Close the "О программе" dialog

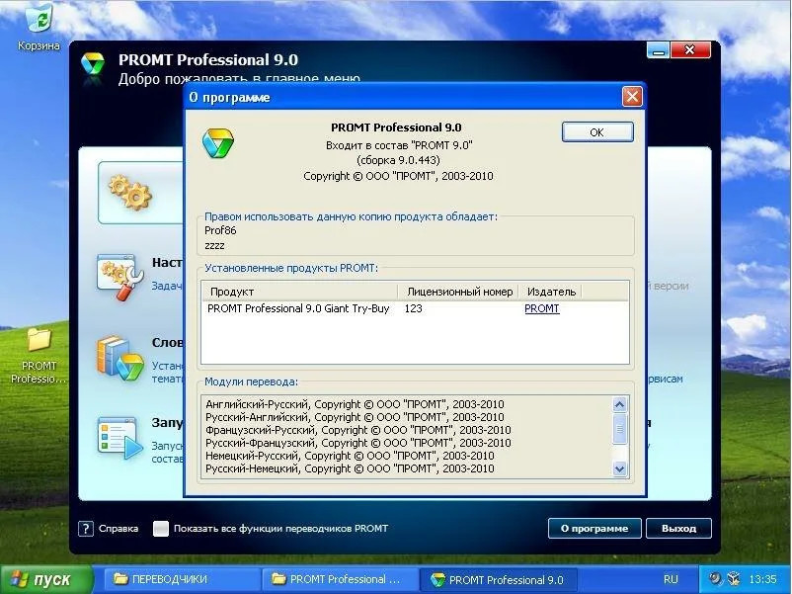[x=632, y=96]
